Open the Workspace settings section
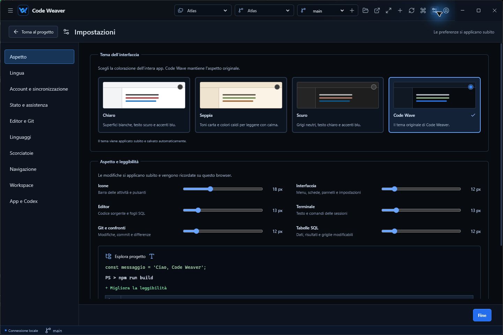Screen dimensions: 503x335 (x=39, y=185)
